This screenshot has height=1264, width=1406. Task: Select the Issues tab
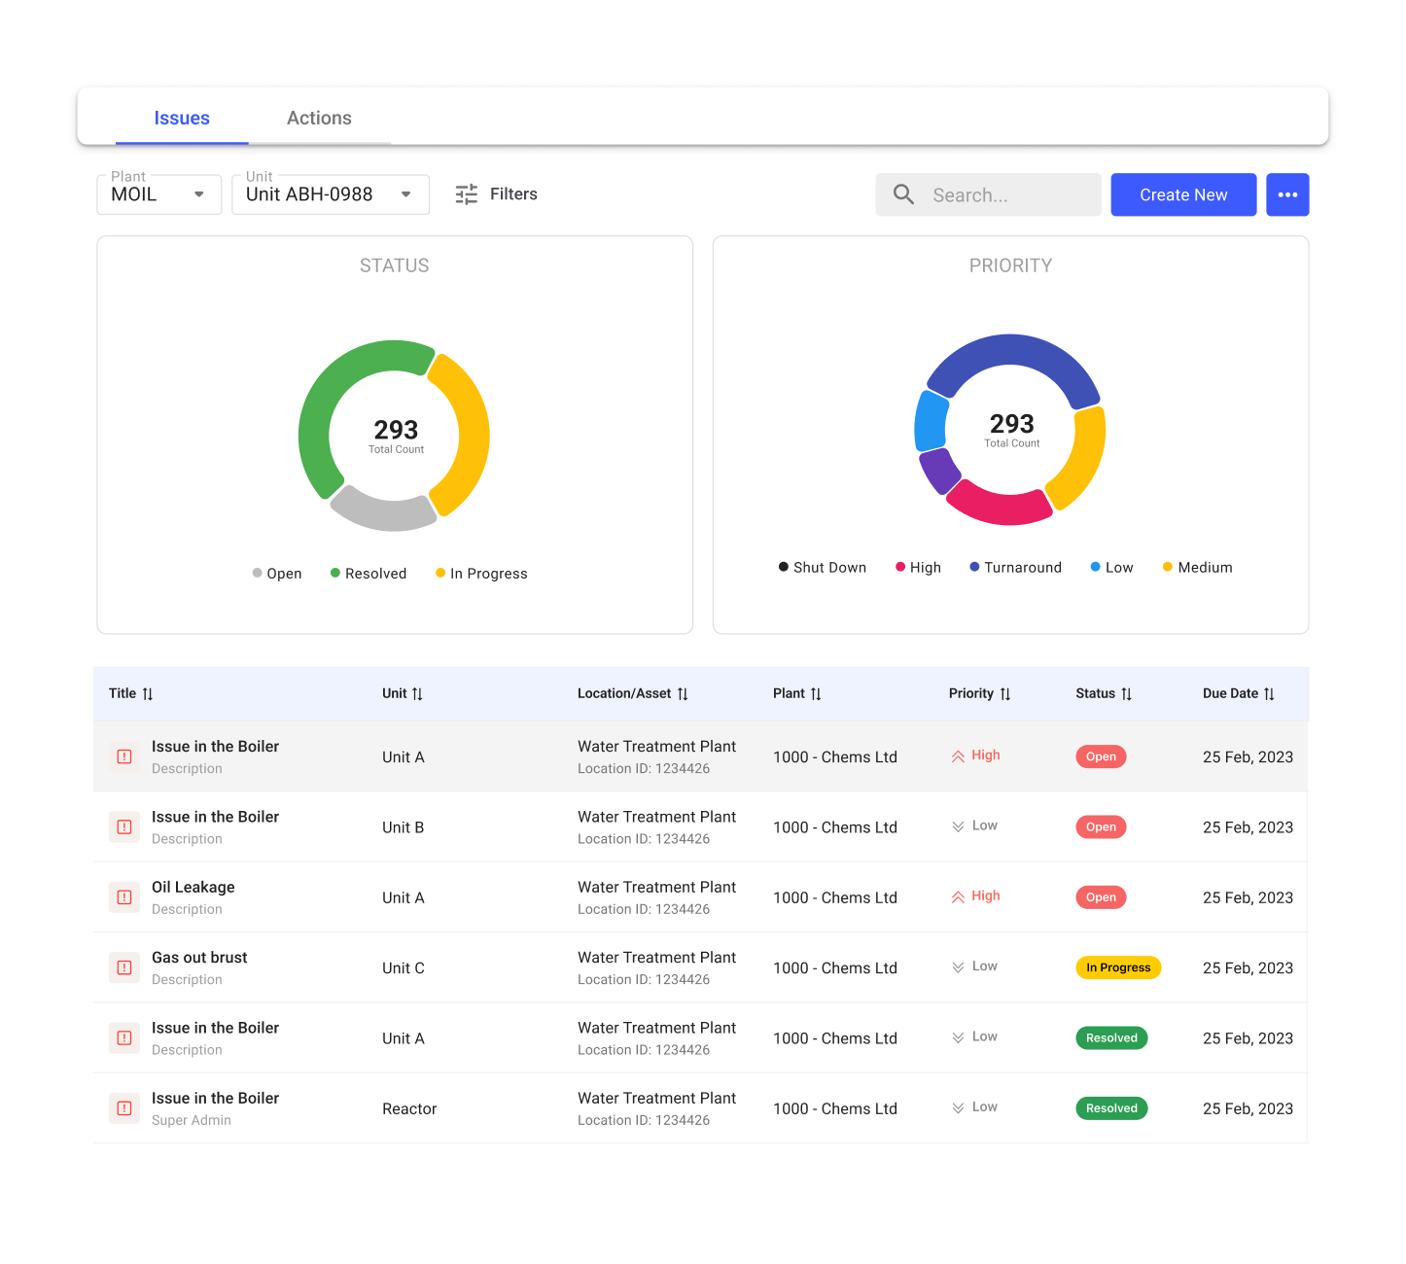(x=182, y=119)
